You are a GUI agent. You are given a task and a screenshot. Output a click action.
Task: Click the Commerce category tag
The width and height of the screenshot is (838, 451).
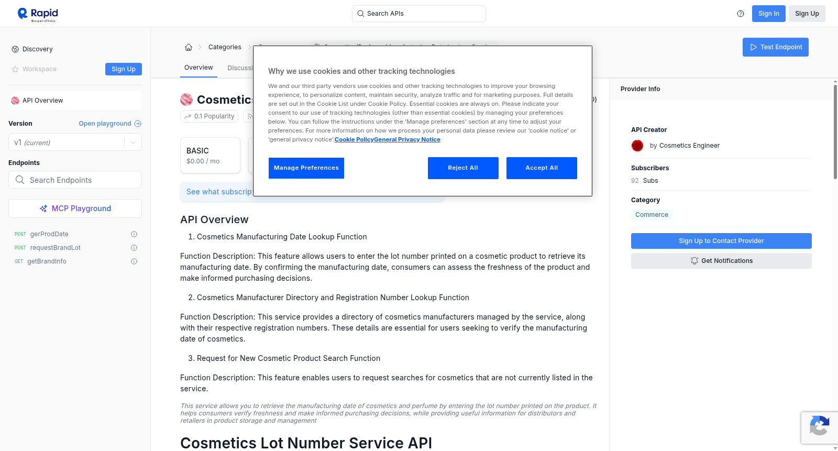652,215
